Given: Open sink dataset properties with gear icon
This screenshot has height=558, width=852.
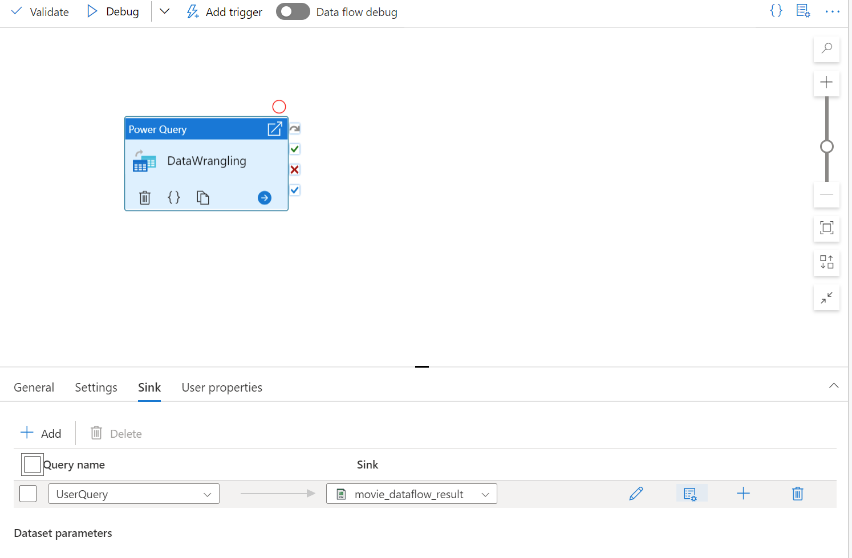Looking at the screenshot, I should [x=691, y=494].
